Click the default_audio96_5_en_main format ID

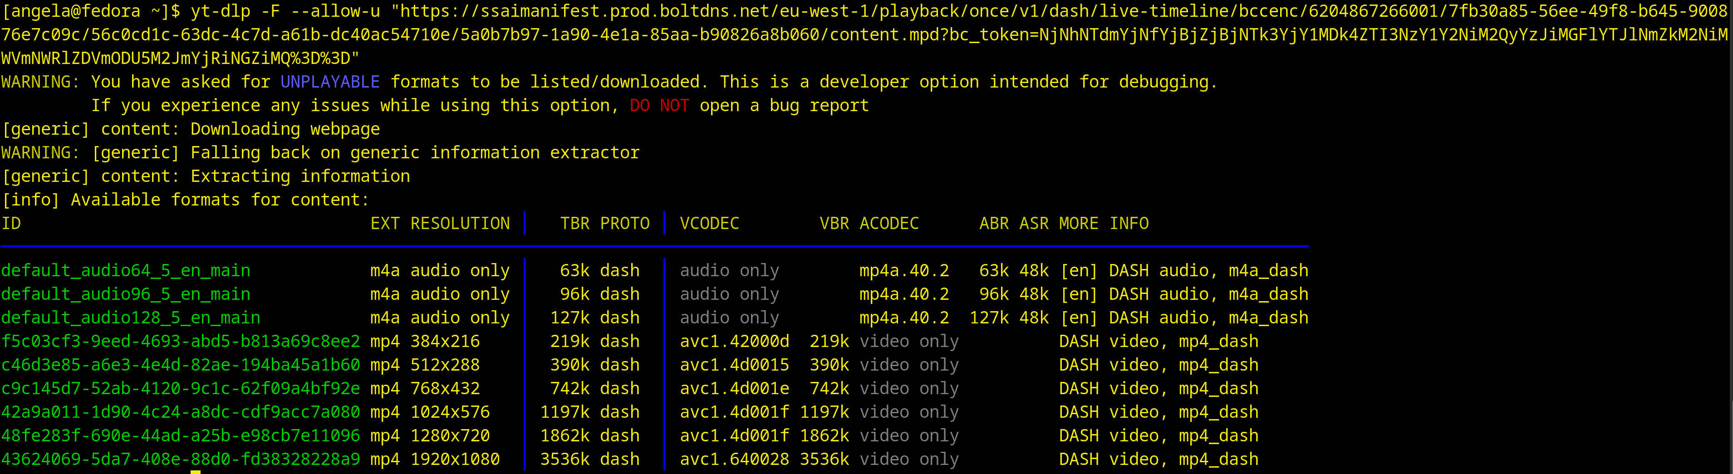click(125, 294)
